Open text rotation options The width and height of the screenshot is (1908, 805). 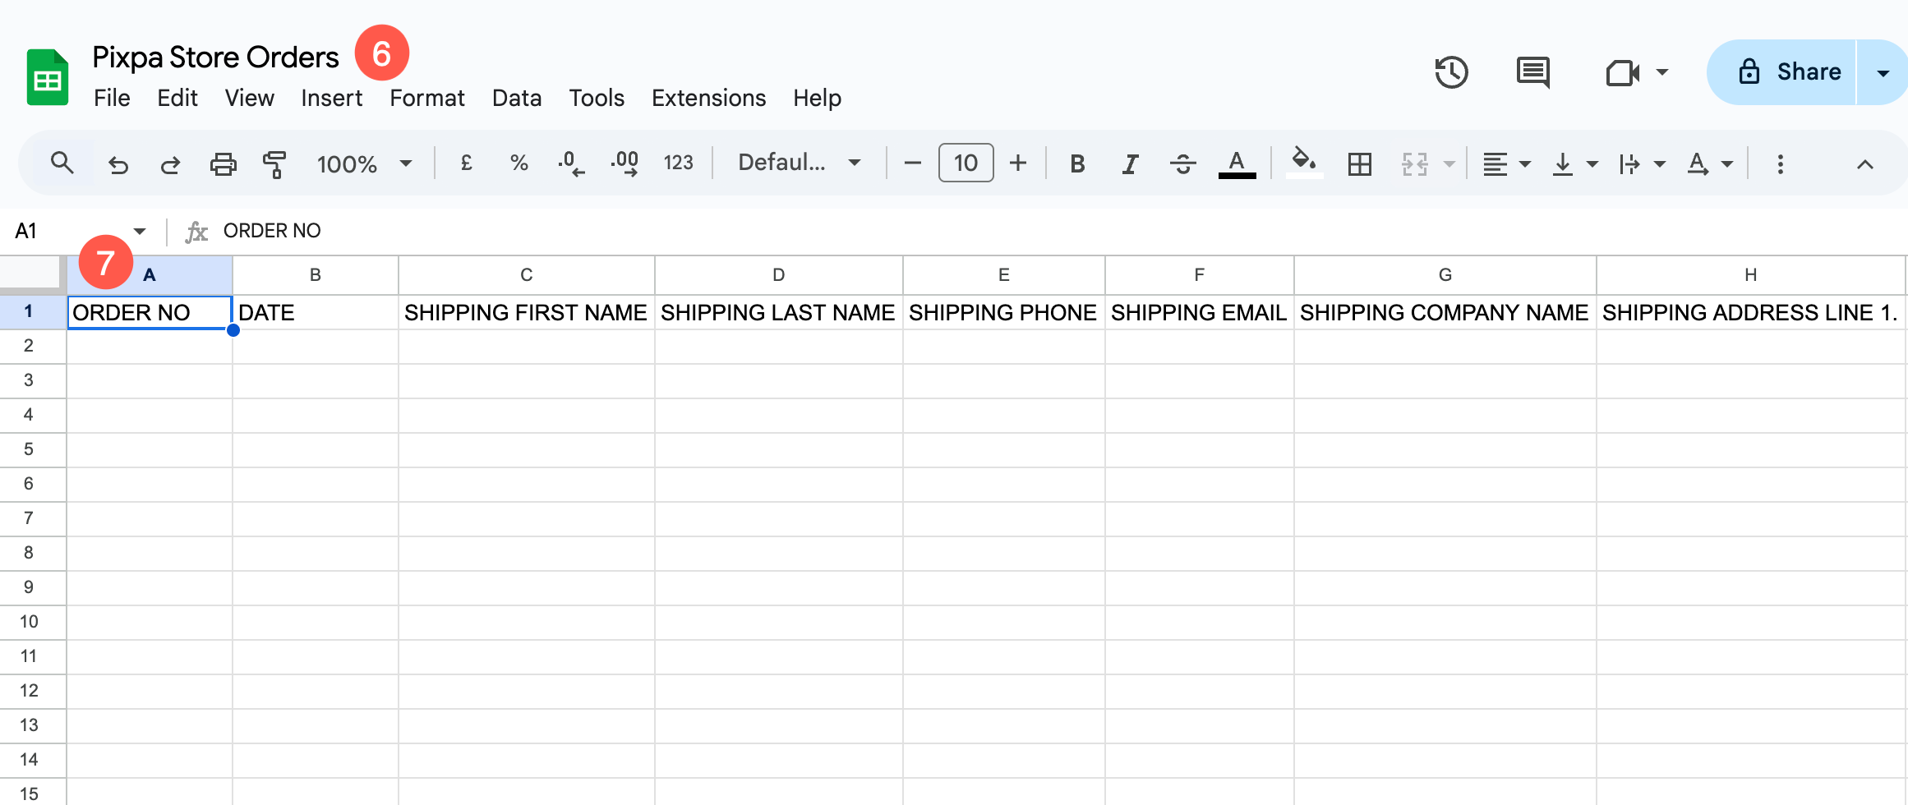pyautogui.click(x=1709, y=164)
